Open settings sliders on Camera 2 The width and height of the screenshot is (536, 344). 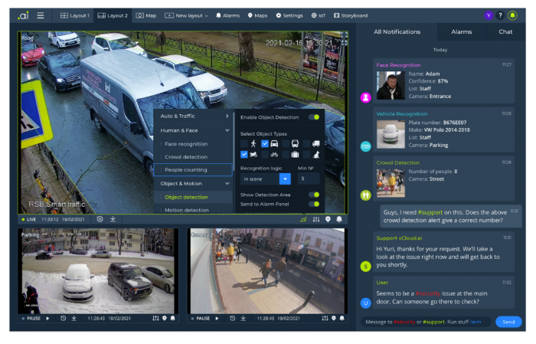tap(325, 319)
